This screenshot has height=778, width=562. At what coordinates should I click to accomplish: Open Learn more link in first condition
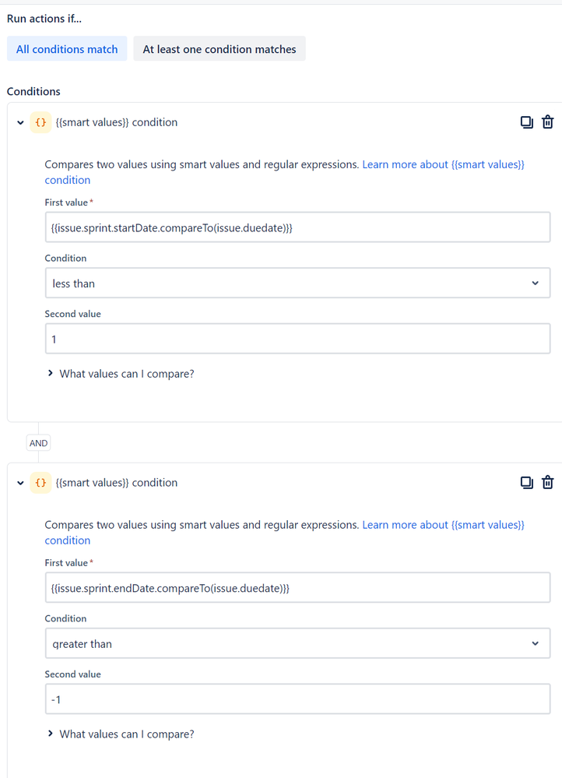[x=443, y=165]
